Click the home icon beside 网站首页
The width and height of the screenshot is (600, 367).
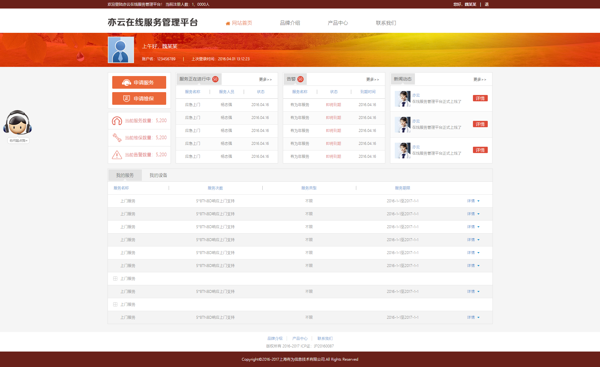tap(228, 23)
